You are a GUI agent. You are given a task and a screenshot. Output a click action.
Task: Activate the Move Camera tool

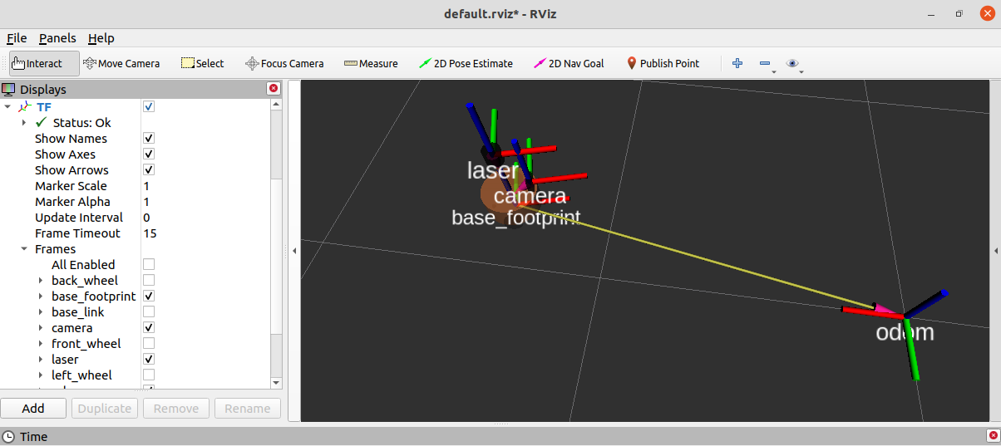(121, 63)
